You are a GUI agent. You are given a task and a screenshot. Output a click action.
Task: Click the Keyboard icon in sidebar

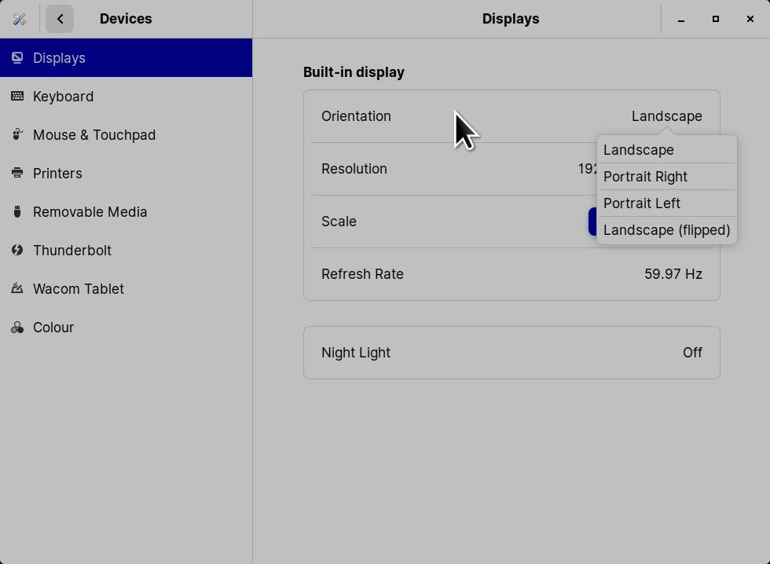tap(17, 97)
